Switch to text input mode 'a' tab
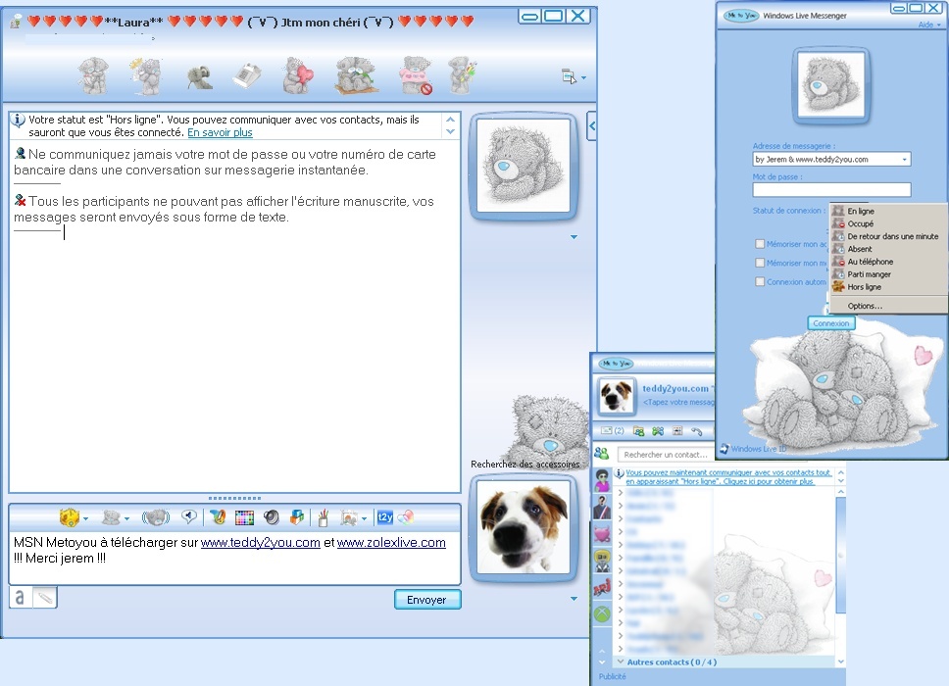The width and height of the screenshot is (949, 686). (21, 598)
